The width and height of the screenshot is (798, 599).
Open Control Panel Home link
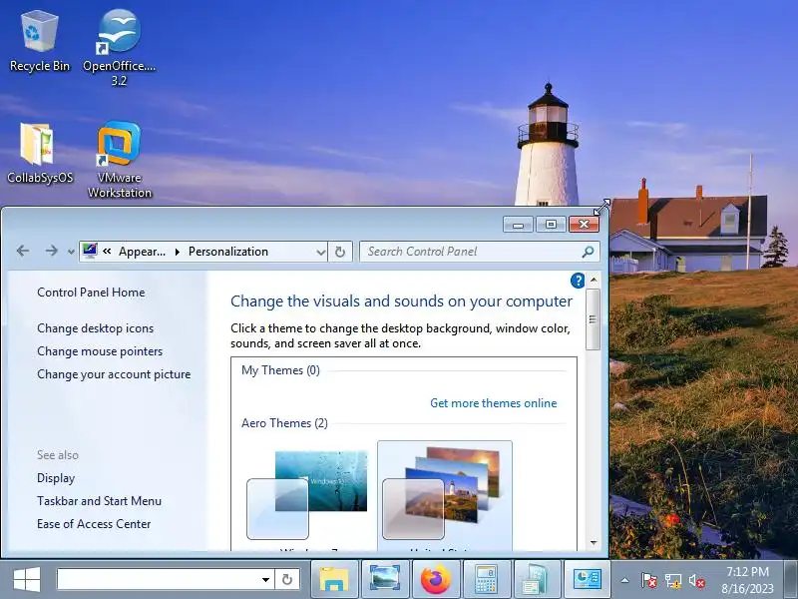(x=91, y=293)
